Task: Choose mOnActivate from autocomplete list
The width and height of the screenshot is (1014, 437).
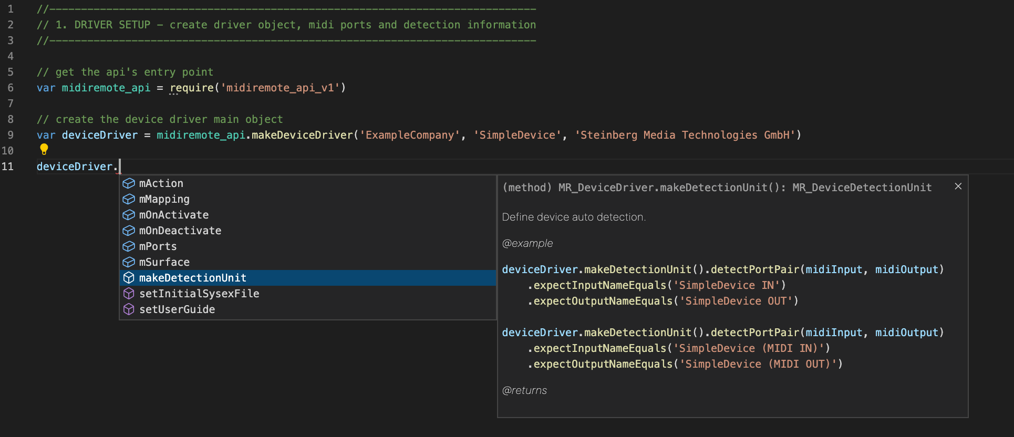Action: (x=308, y=215)
